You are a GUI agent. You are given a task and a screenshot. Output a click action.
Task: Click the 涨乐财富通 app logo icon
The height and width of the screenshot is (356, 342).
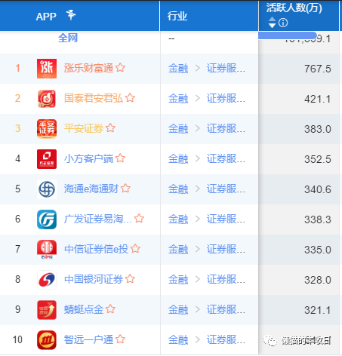(47, 69)
